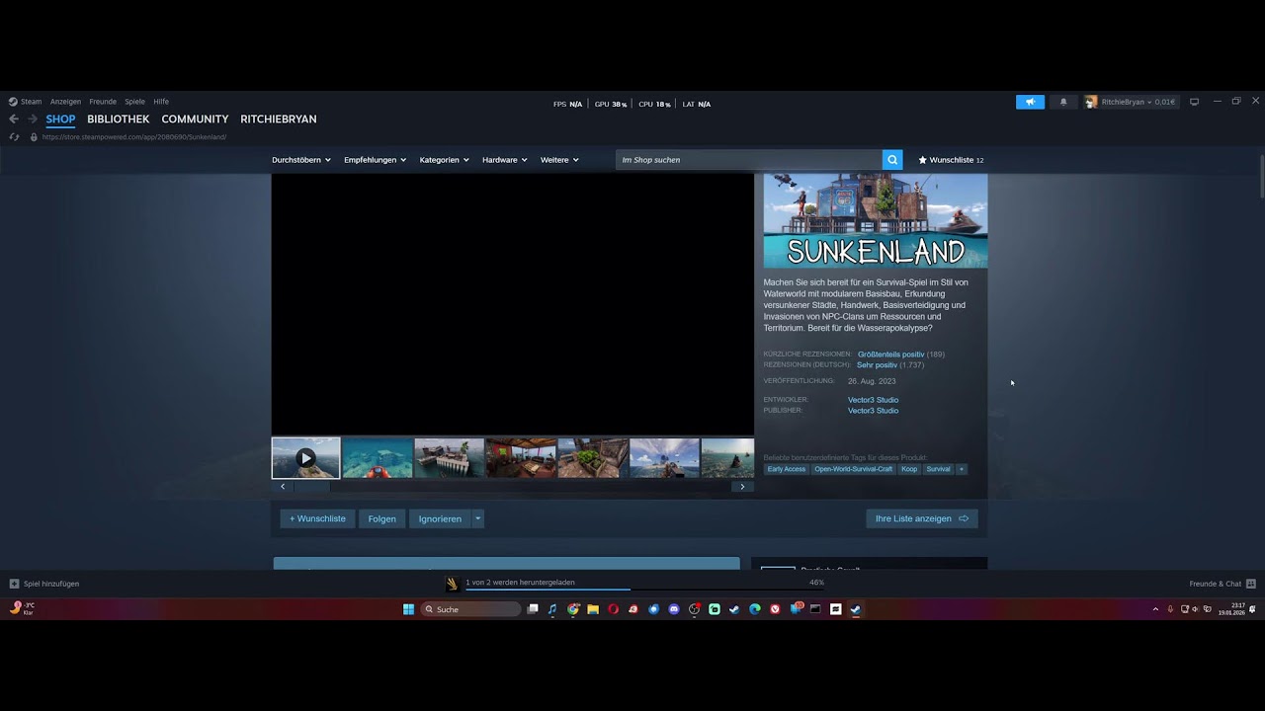Go to the COMMUNITY tab
This screenshot has width=1265, height=711.
coord(195,119)
